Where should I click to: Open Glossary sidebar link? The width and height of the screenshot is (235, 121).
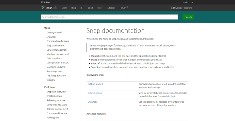click(51, 80)
